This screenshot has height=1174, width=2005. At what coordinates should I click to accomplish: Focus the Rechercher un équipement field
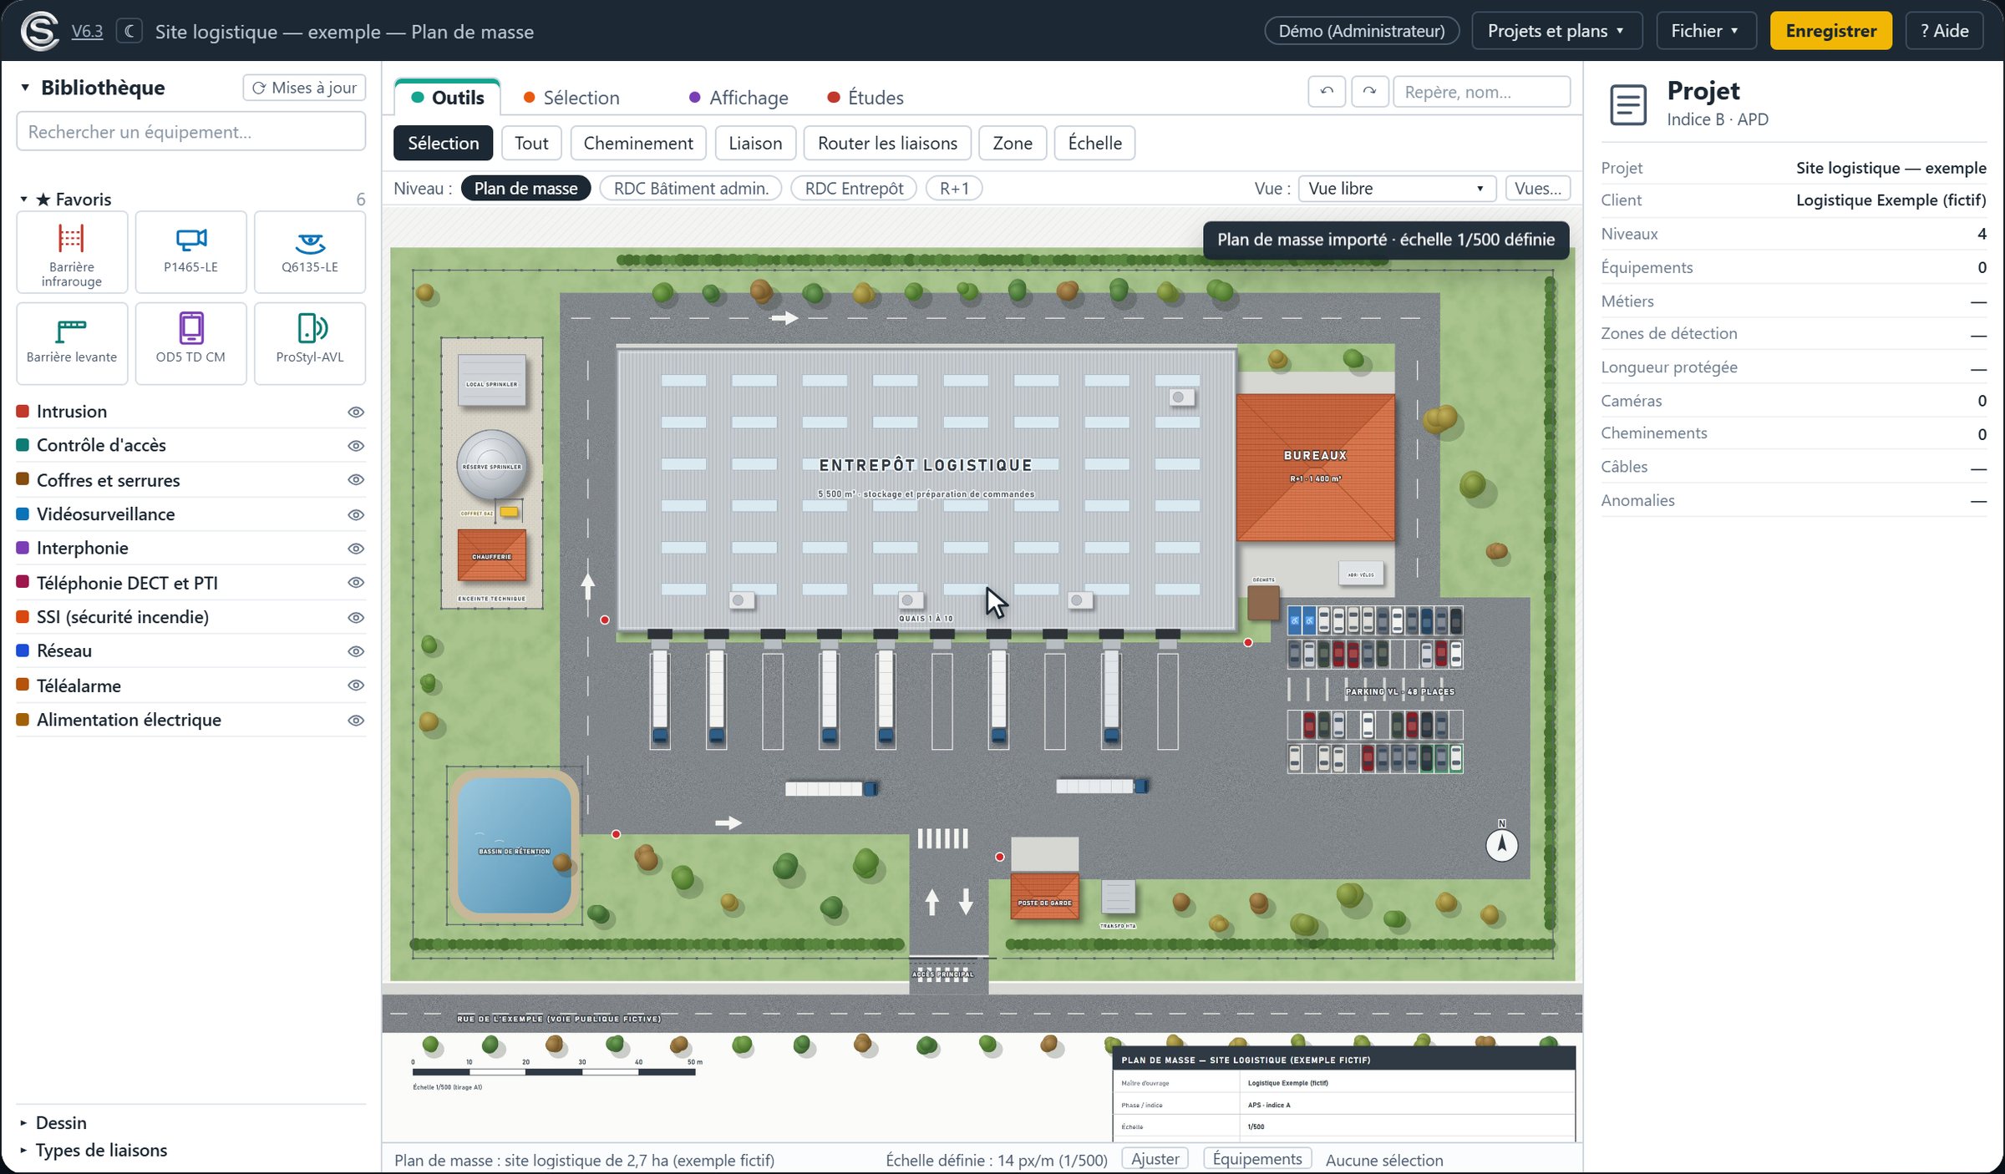coord(190,132)
